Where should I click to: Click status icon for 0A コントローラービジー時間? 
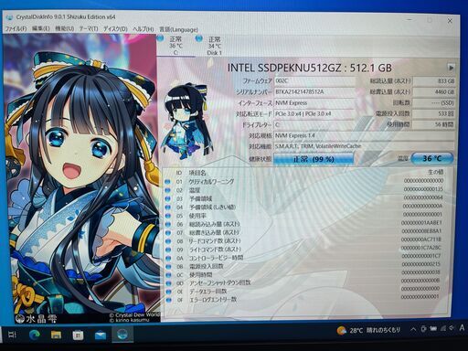[x=168, y=259]
